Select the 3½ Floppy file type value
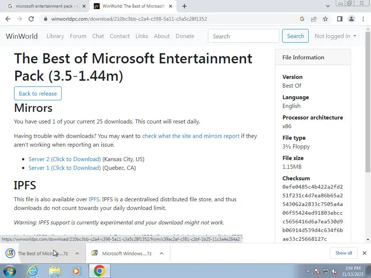371x278 pixels. 296,147
